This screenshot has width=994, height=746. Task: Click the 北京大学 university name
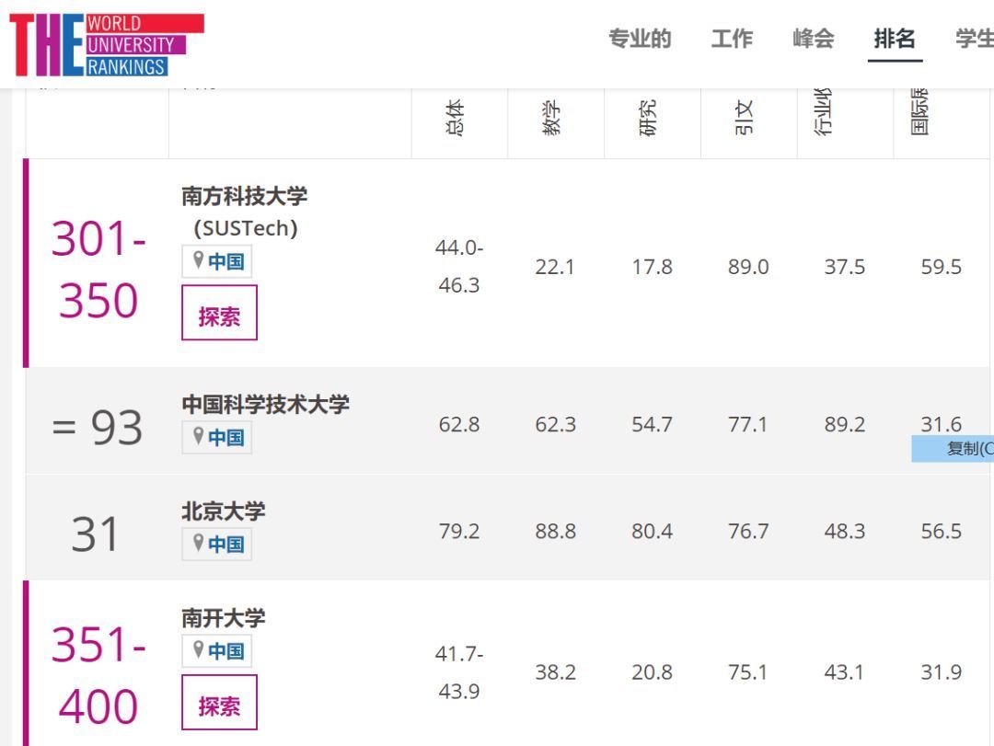pos(222,512)
